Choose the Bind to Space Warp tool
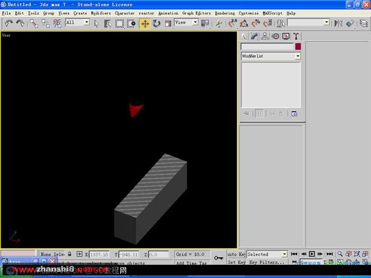The height and width of the screenshot is (278, 371). pos(57,23)
